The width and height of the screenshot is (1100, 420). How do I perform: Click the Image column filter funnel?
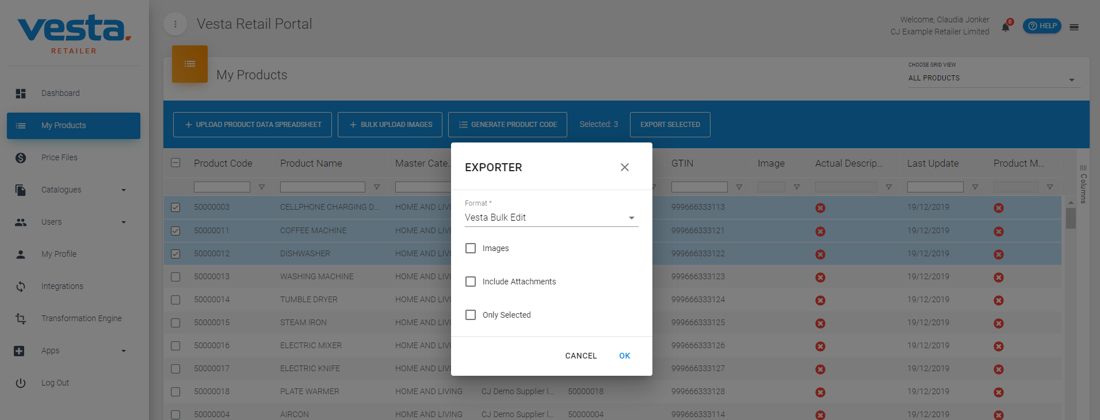point(797,187)
